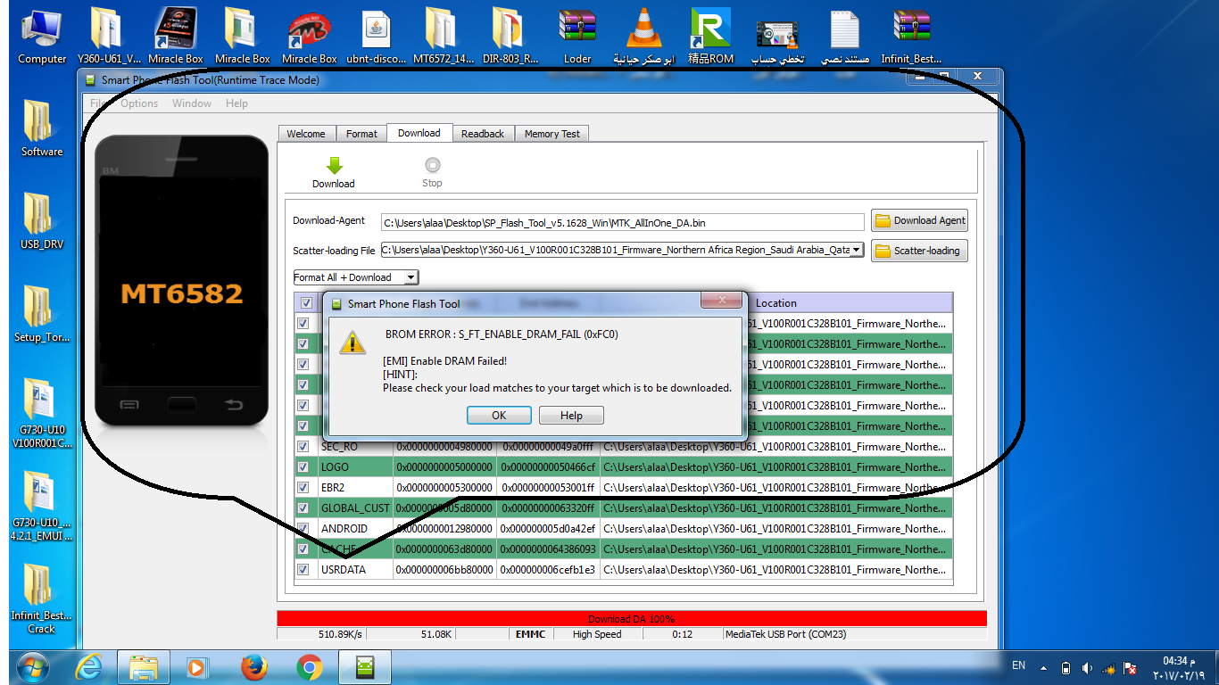Toggle the select-all checkbox in table header
Screen dimensions: 1219x685
click(307, 303)
